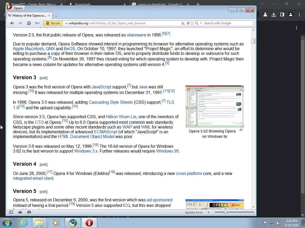
Task: Open the HTML Document Object Model link
Action: point(86,136)
